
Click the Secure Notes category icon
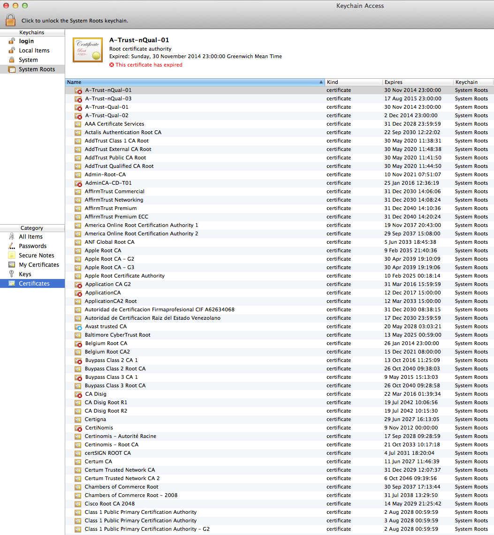[x=12, y=255]
